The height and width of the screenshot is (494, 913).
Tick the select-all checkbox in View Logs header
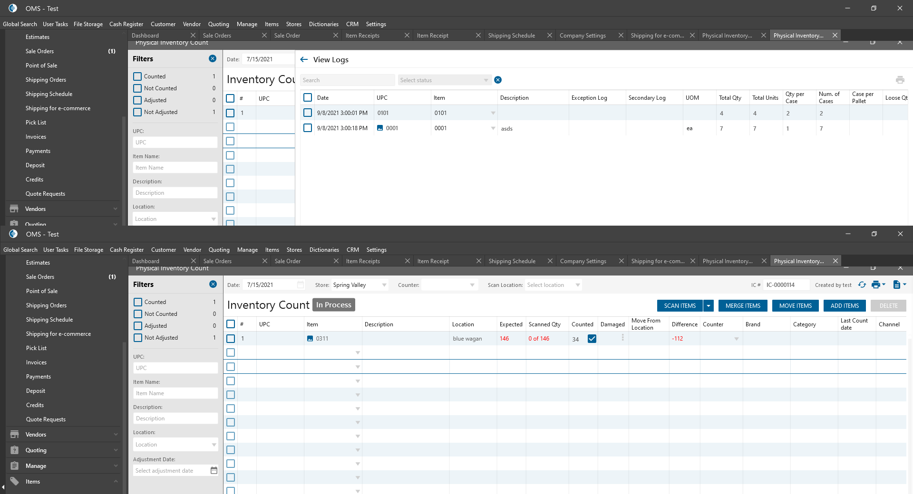(x=308, y=97)
